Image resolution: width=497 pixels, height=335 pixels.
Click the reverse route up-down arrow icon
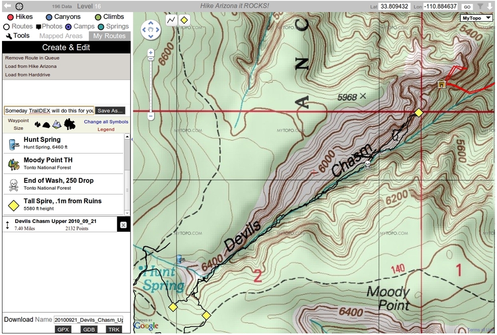pyautogui.click(x=8, y=225)
